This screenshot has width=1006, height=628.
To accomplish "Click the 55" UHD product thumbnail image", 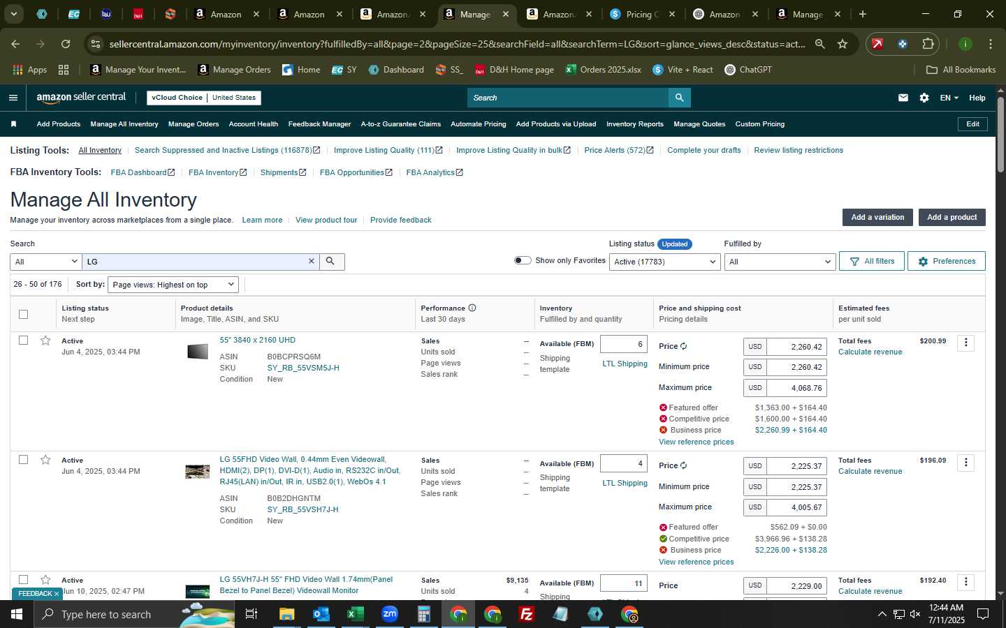I will pos(198,351).
